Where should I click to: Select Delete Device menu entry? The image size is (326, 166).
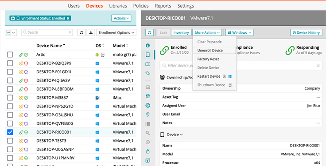[208, 68]
